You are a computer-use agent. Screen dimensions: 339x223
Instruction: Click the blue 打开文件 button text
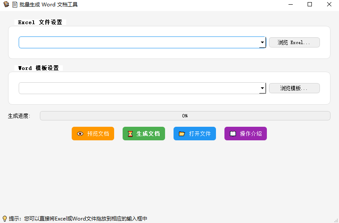[200, 134]
